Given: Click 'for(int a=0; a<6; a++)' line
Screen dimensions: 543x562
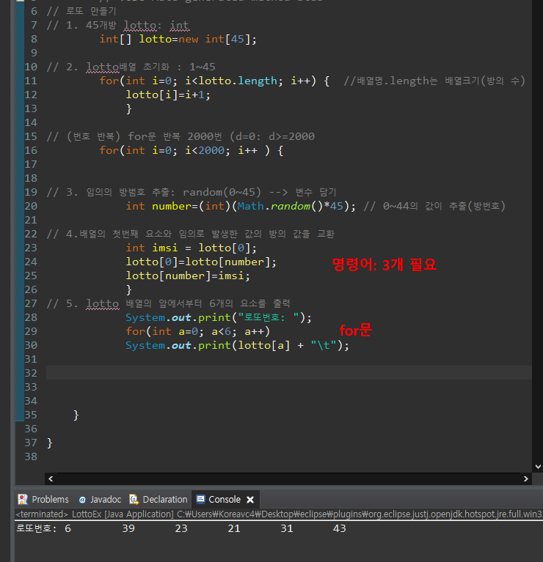Looking at the screenshot, I should click(197, 331).
